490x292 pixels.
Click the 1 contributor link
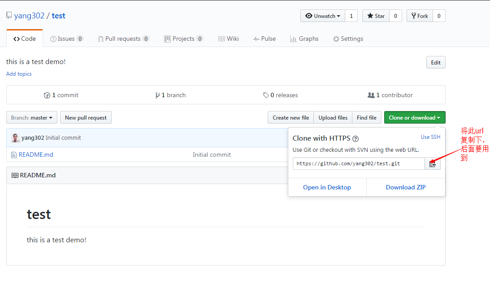pyautogui.click(x=390, y=95)
